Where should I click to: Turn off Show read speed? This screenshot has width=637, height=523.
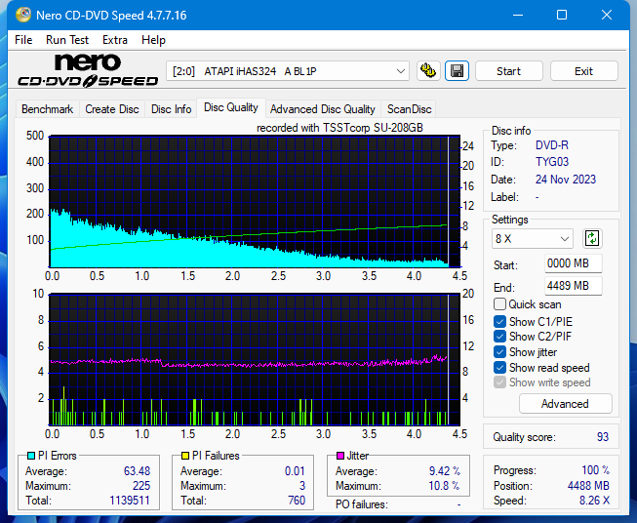[x=499, y=367]
